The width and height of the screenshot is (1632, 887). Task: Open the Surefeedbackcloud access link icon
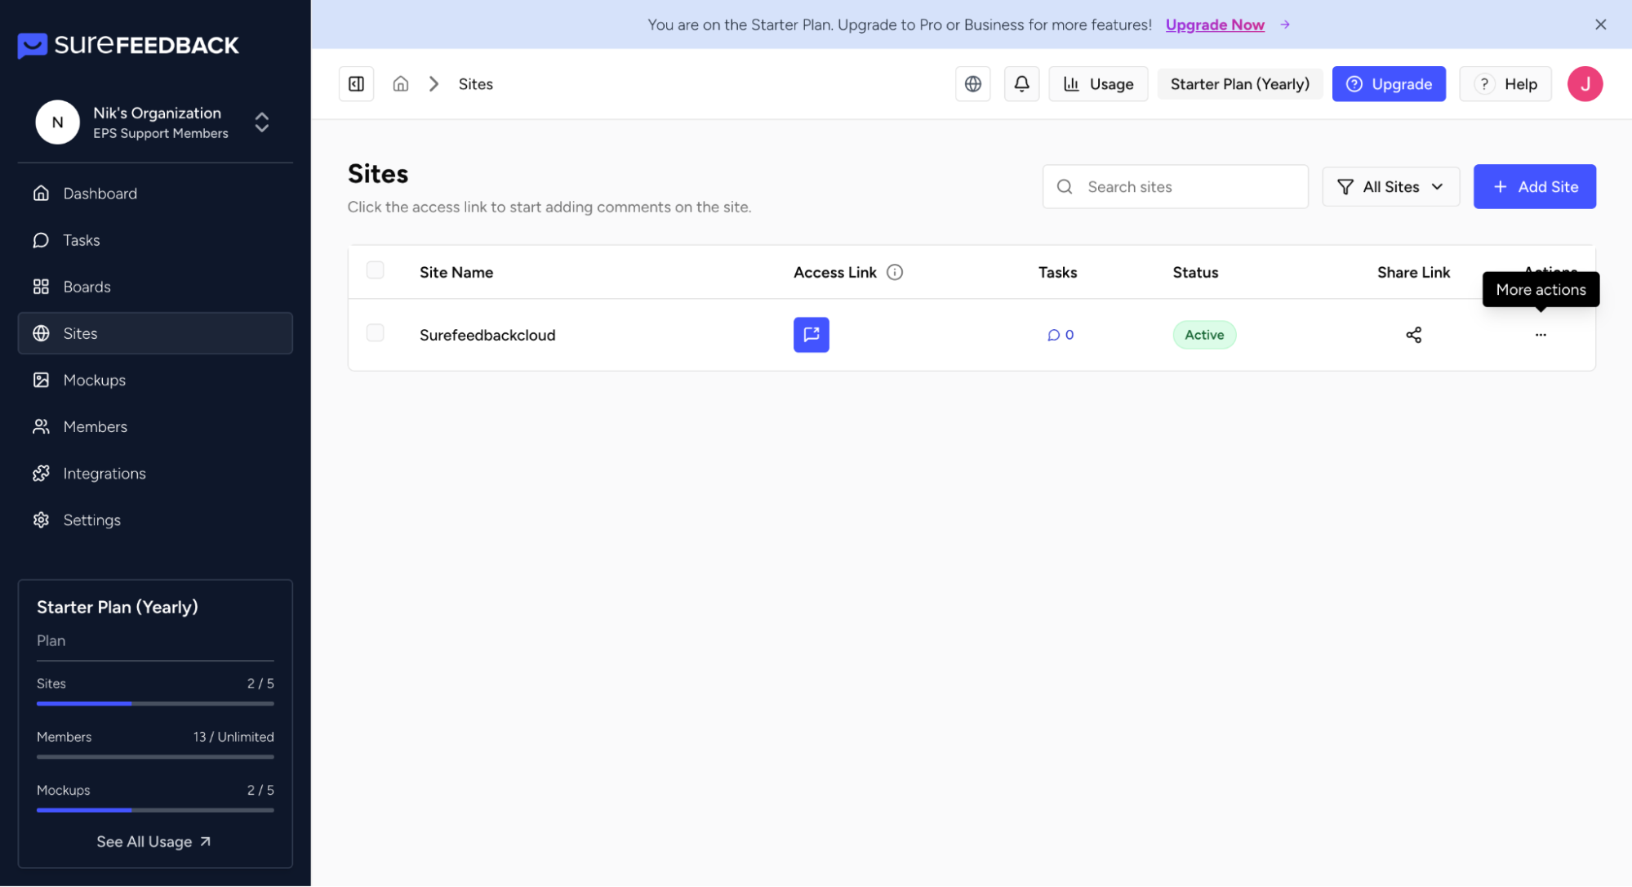tap(811, 335)
